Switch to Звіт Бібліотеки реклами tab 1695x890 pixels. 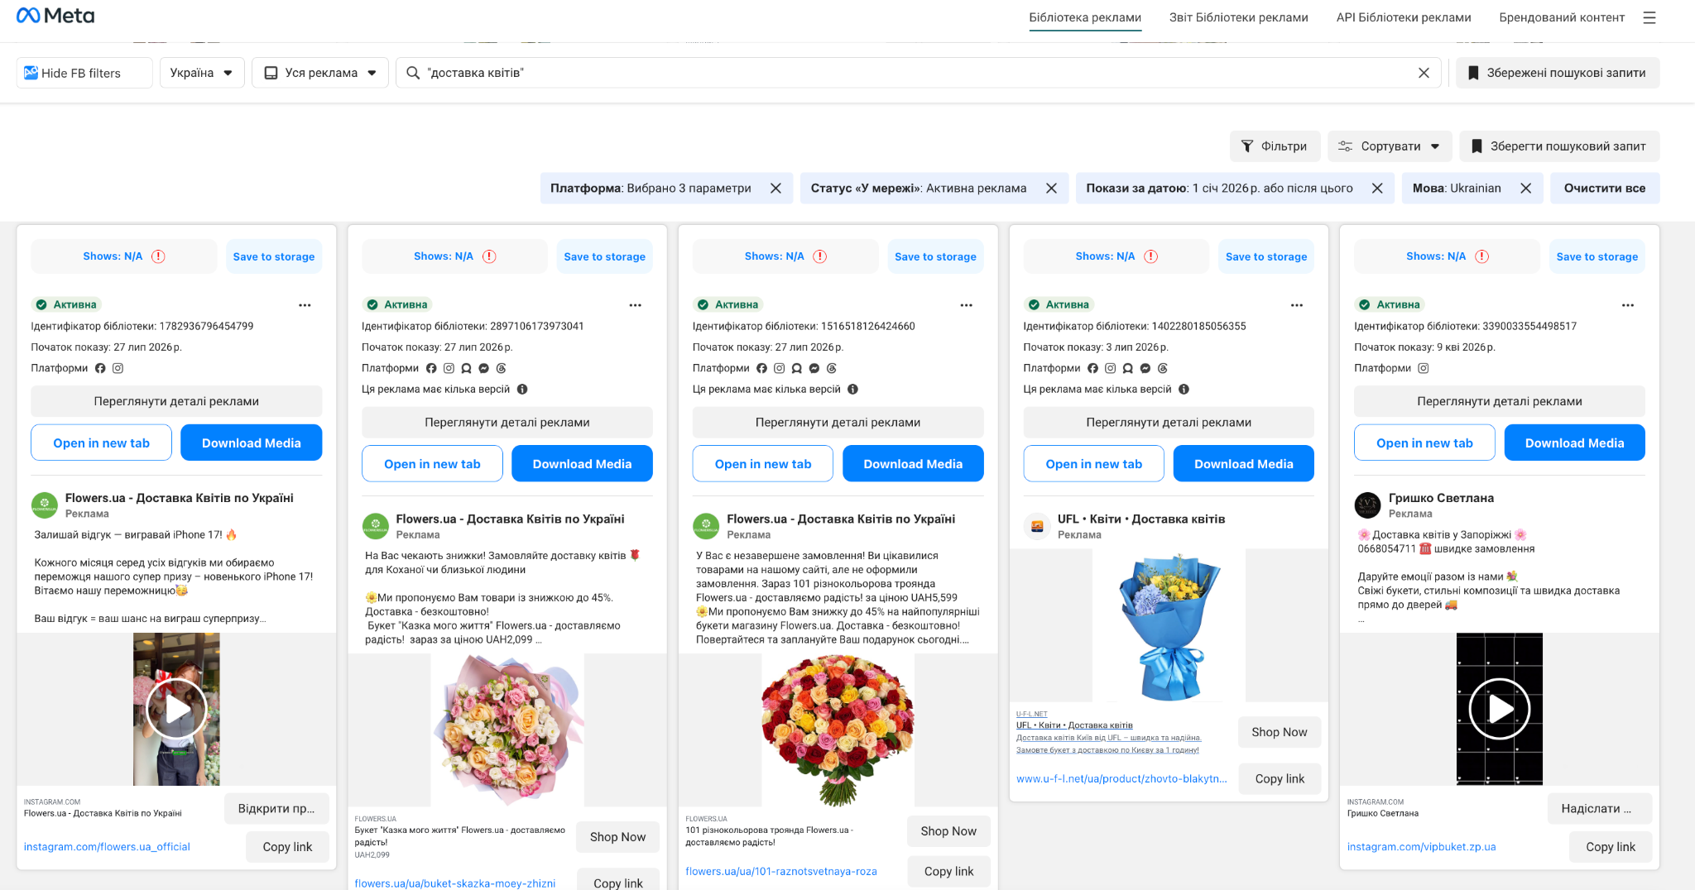[1238, 17]
